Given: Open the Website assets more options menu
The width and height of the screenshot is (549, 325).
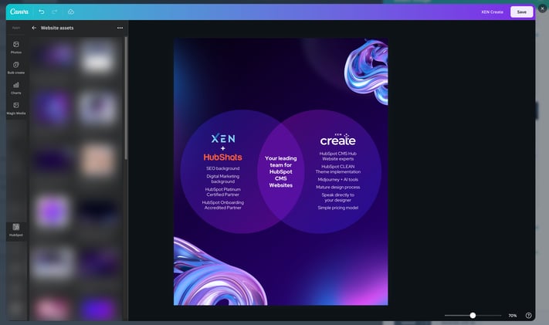Looking at the screenshot, I should tap(120, 28).
